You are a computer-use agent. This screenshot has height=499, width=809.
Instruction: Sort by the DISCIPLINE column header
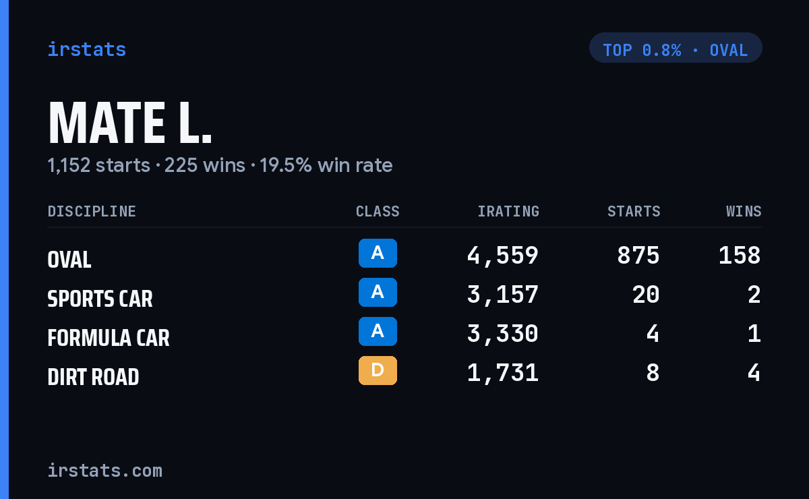[x=92, y=212]
